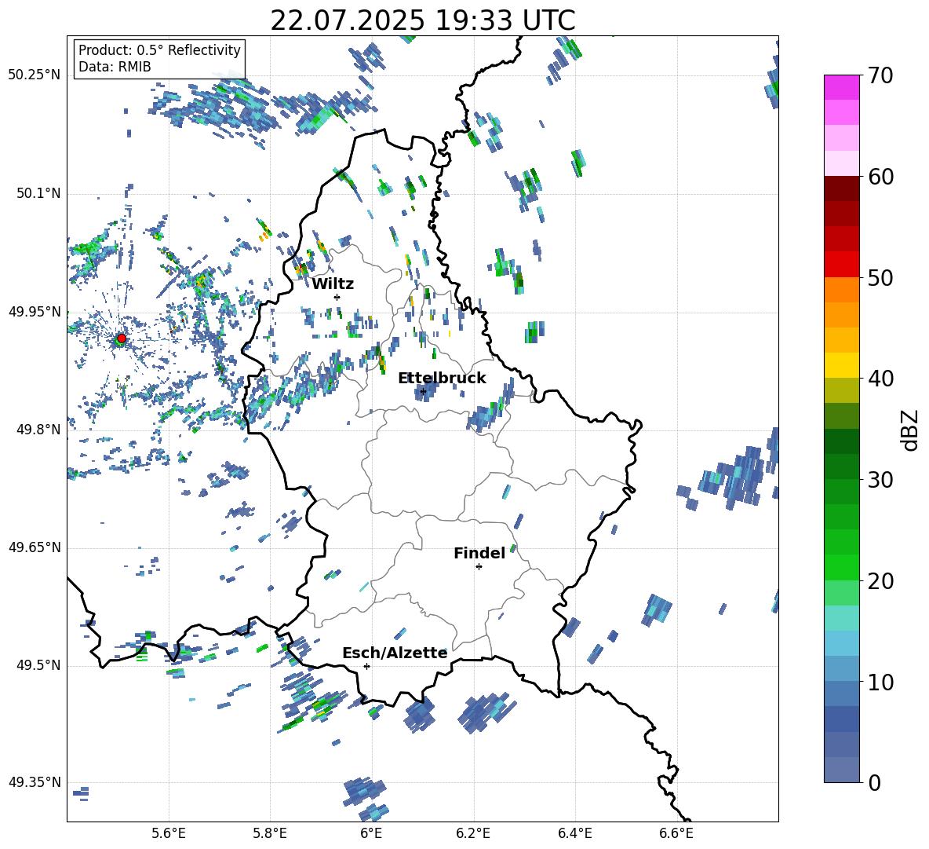
Task: Click the colorbar tick label 60
Action: click(880, 177)
